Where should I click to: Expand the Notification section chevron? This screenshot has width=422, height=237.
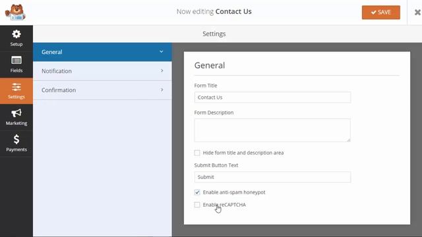(162, 70)
